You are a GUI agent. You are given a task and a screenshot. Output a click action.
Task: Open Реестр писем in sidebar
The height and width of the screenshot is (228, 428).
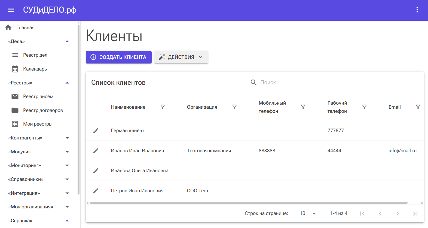[x=38, y=96]
